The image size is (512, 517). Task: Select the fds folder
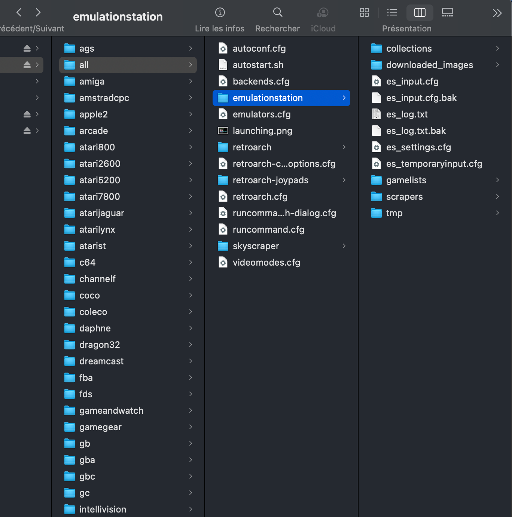[128, 394]
